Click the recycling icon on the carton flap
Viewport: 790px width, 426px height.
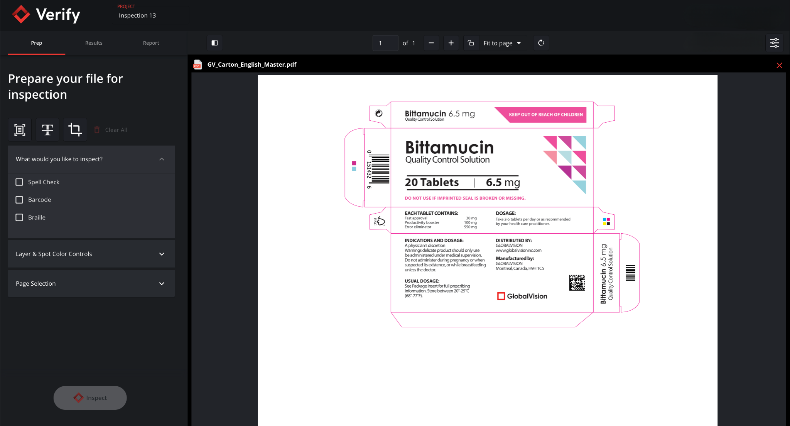(379, 113)
